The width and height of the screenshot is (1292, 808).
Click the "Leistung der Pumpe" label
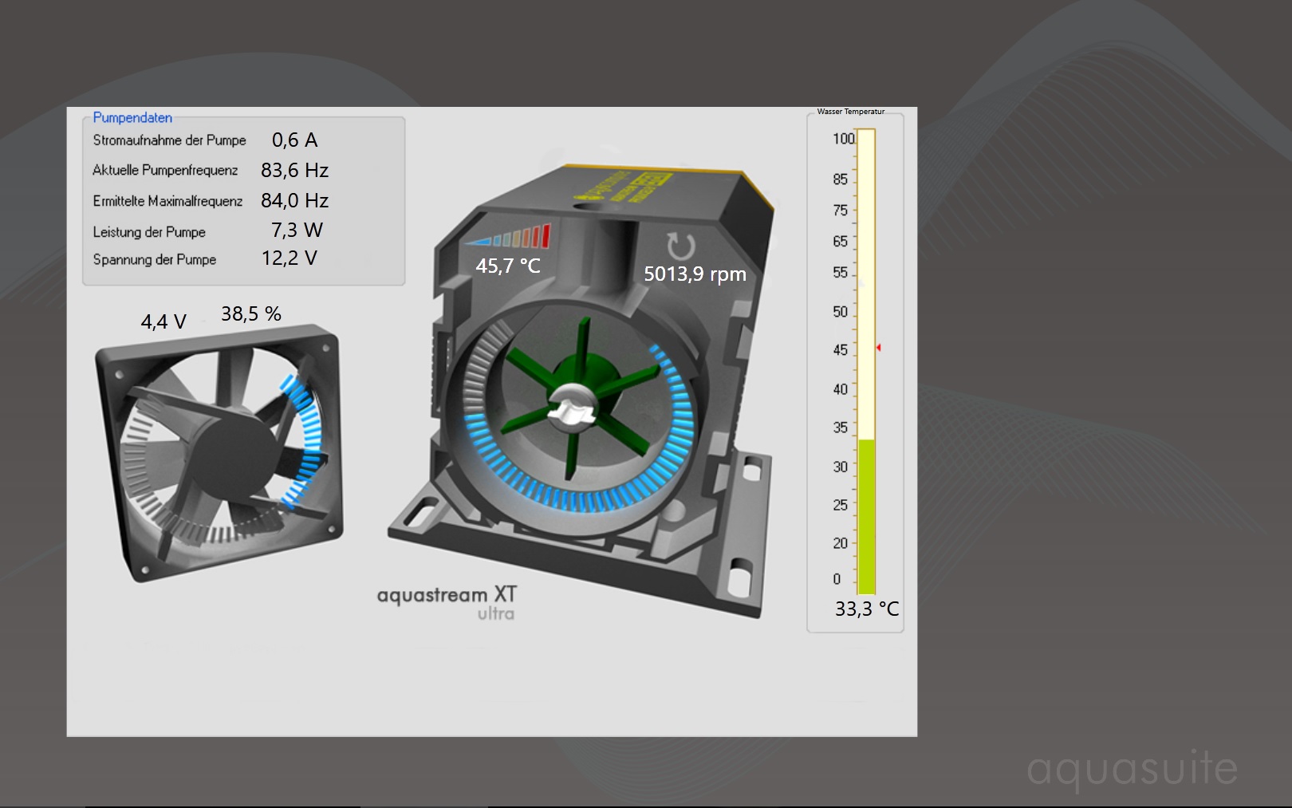click(149, 232)
